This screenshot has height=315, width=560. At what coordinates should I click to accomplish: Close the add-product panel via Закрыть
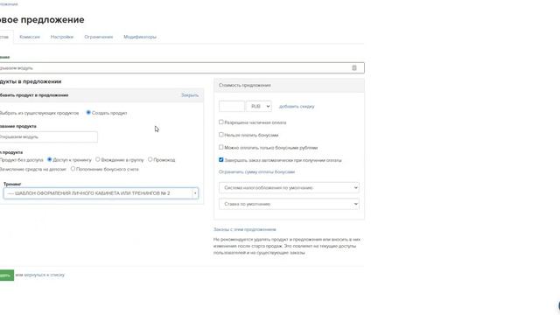[x=190, y=95]
